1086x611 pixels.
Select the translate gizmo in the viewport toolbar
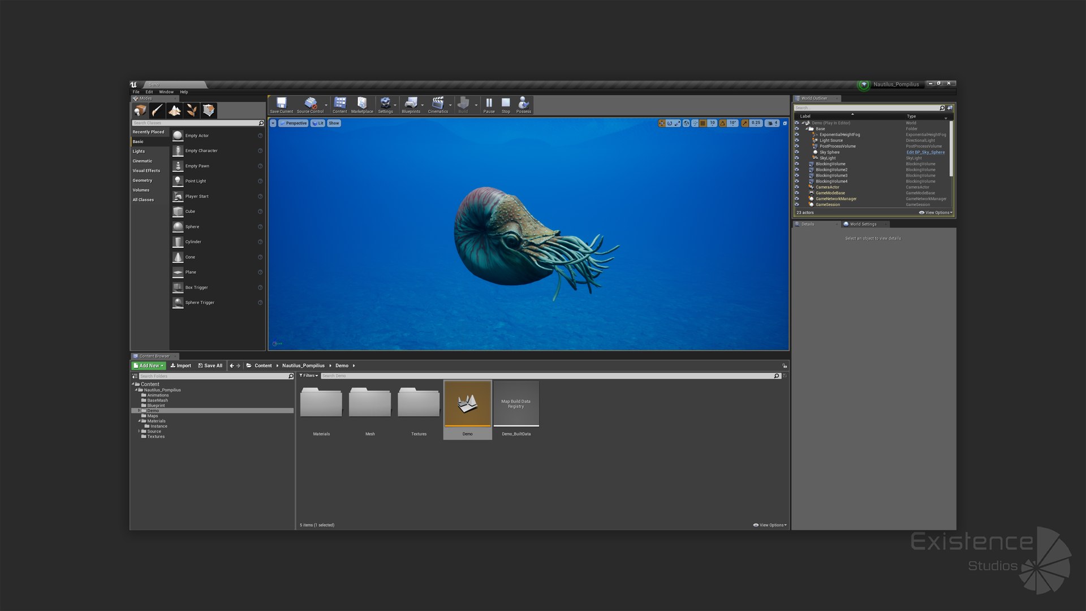[x=662, y=123]
